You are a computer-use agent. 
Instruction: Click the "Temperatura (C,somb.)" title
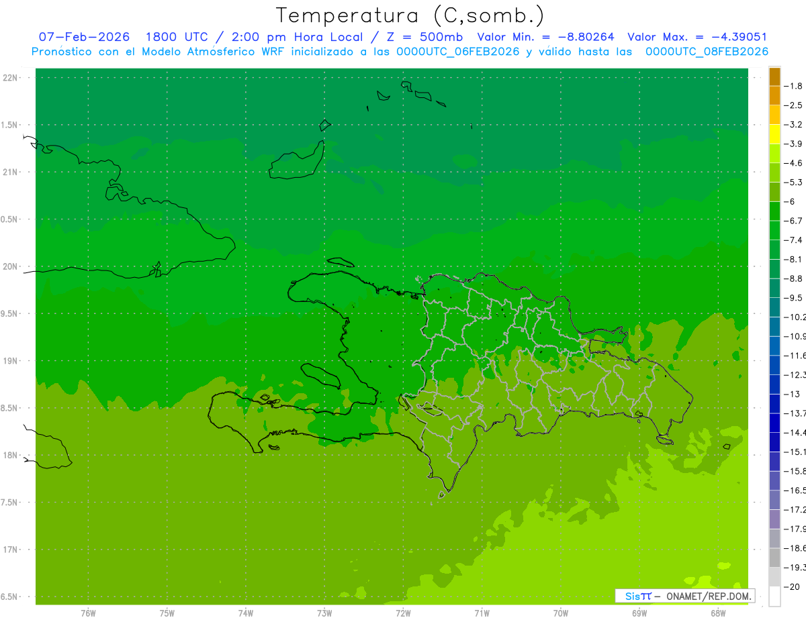click(x=410, y=15)
